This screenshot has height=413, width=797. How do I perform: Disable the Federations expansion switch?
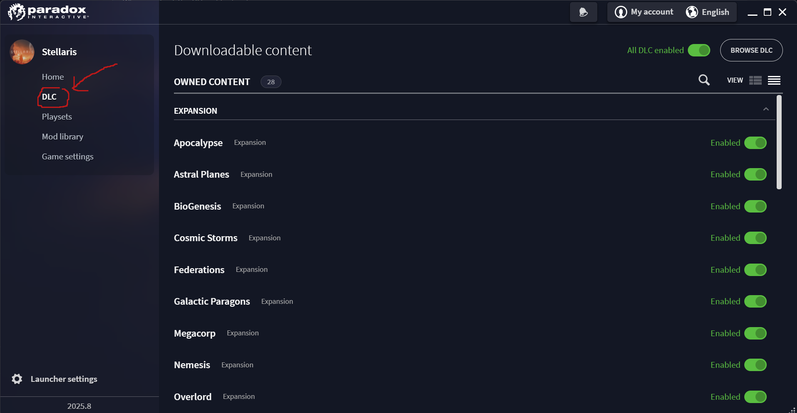(755, 270)
